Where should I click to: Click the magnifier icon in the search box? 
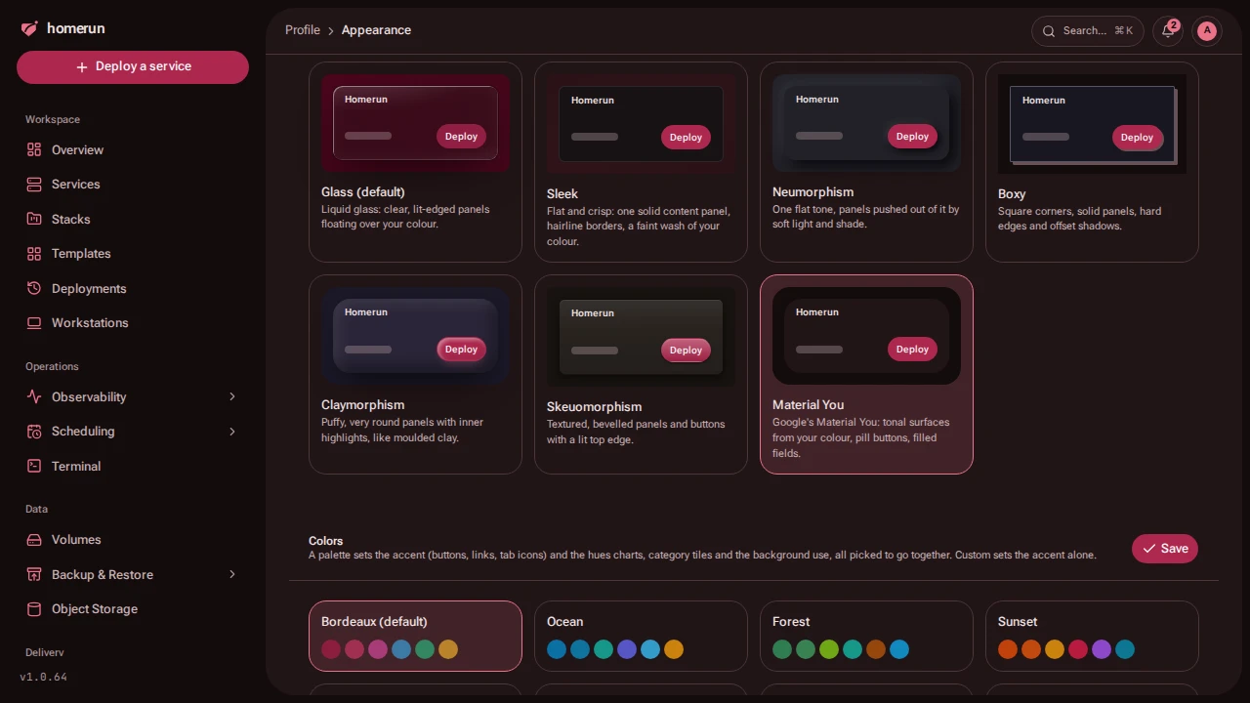(1049, 31)
